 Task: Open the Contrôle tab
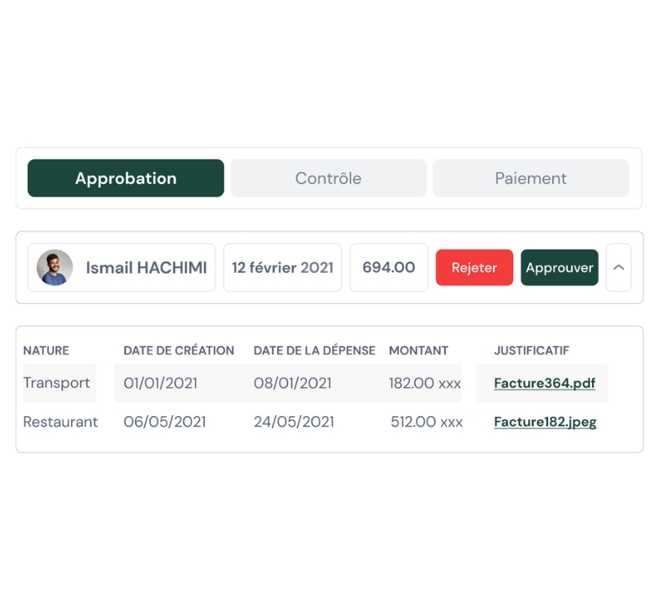point(328,178)
